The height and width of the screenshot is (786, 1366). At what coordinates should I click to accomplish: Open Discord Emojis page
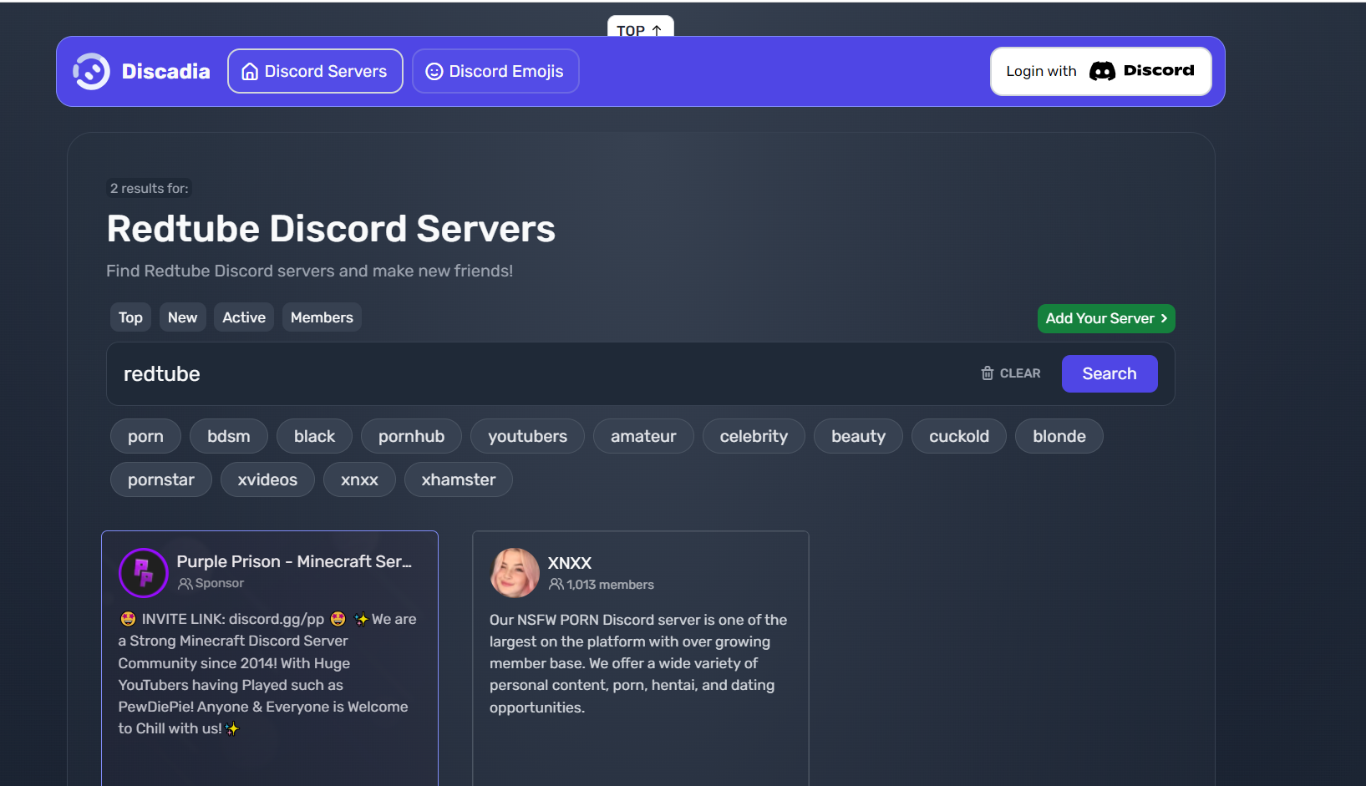495,71
